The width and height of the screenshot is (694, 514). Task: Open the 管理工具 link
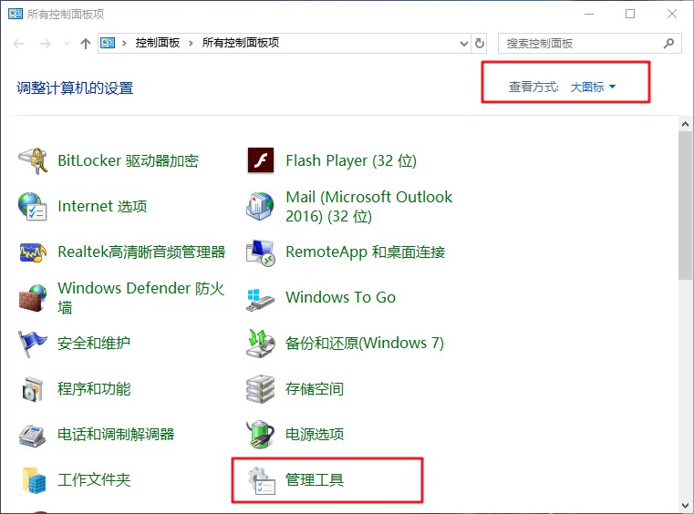pyautogui.click(x=315, y=479)
